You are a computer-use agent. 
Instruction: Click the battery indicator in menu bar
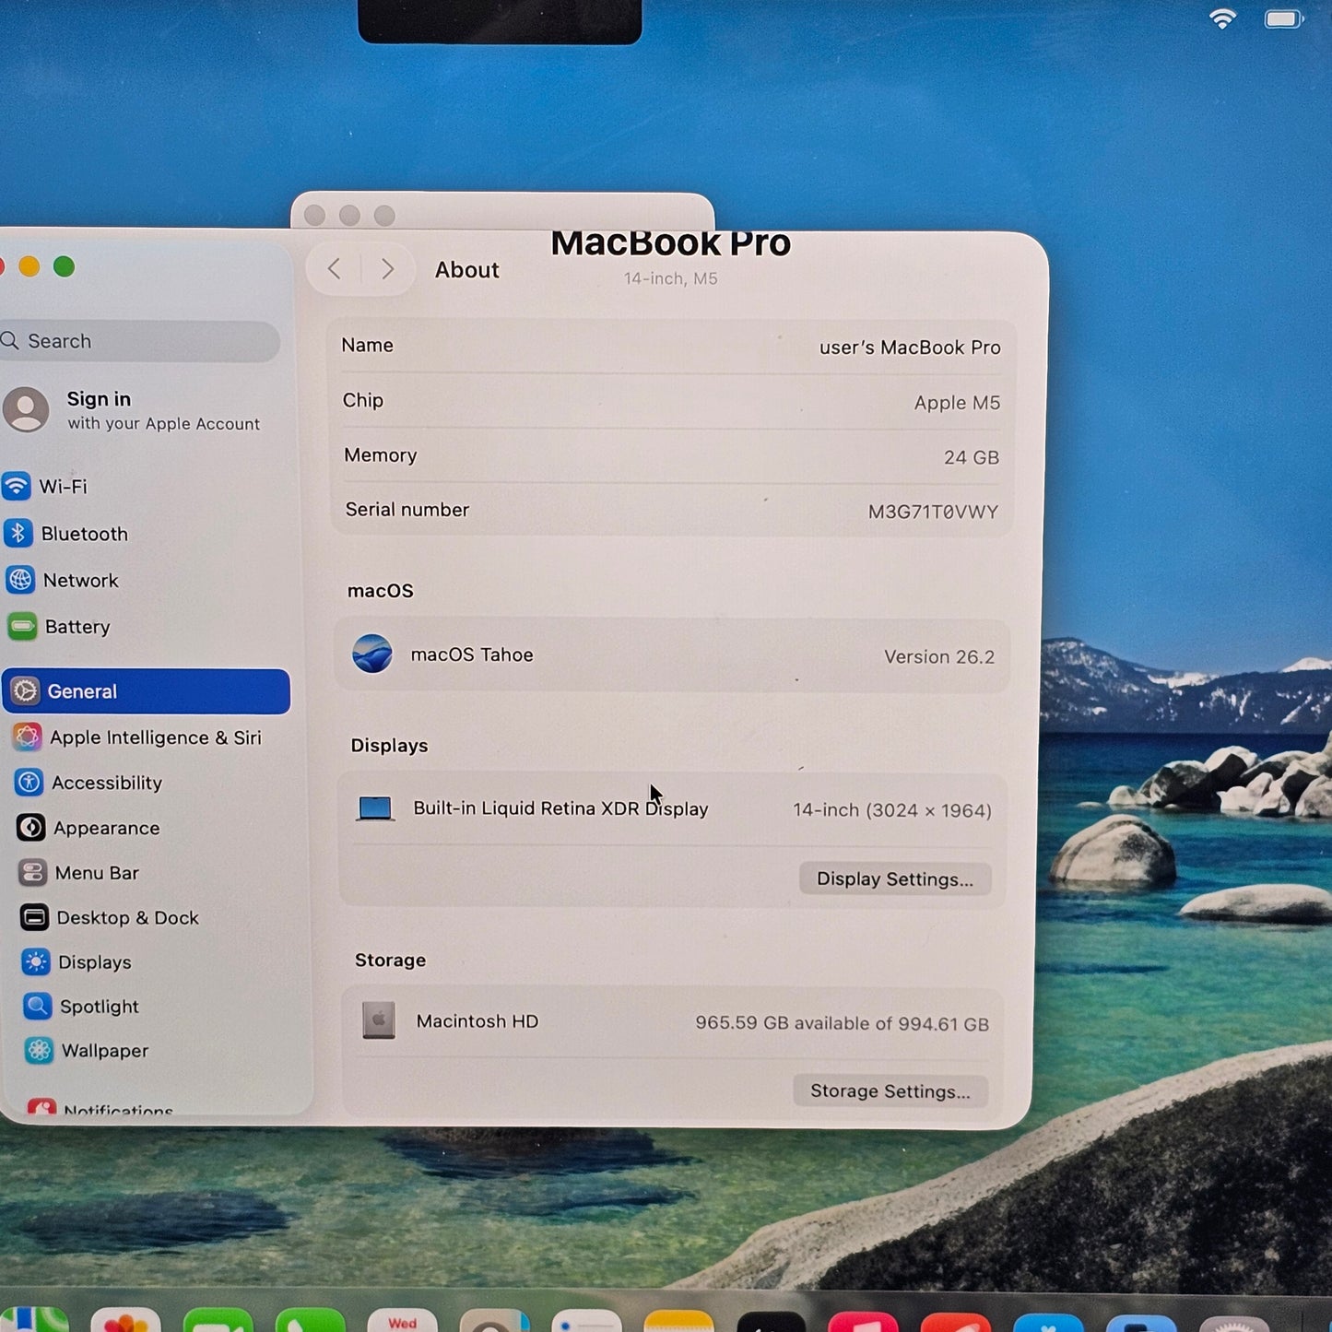click(1282, 18)
